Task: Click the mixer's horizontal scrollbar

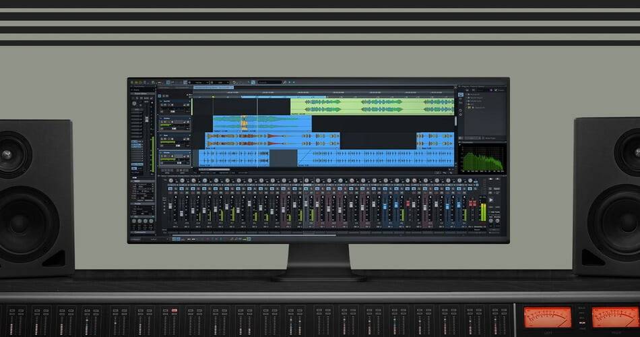Action: click(x=254, y=235)
